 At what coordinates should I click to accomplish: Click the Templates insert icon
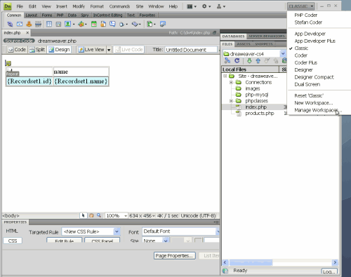pyautogui.click(x=150, y=24)
